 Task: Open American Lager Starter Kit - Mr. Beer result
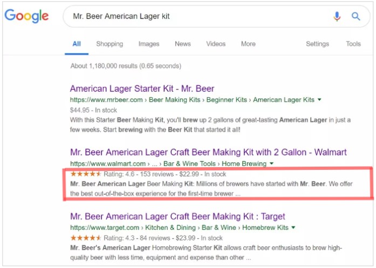(x=142, y=88)
